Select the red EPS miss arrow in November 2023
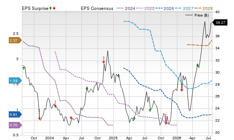Screen dimensions: 234x140 pyautogui.click(x=39, y=115)
